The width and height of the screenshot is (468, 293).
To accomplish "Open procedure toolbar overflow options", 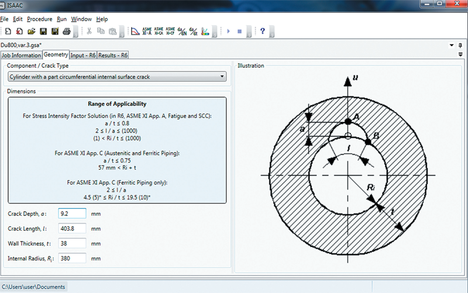I will pos(214,32).
